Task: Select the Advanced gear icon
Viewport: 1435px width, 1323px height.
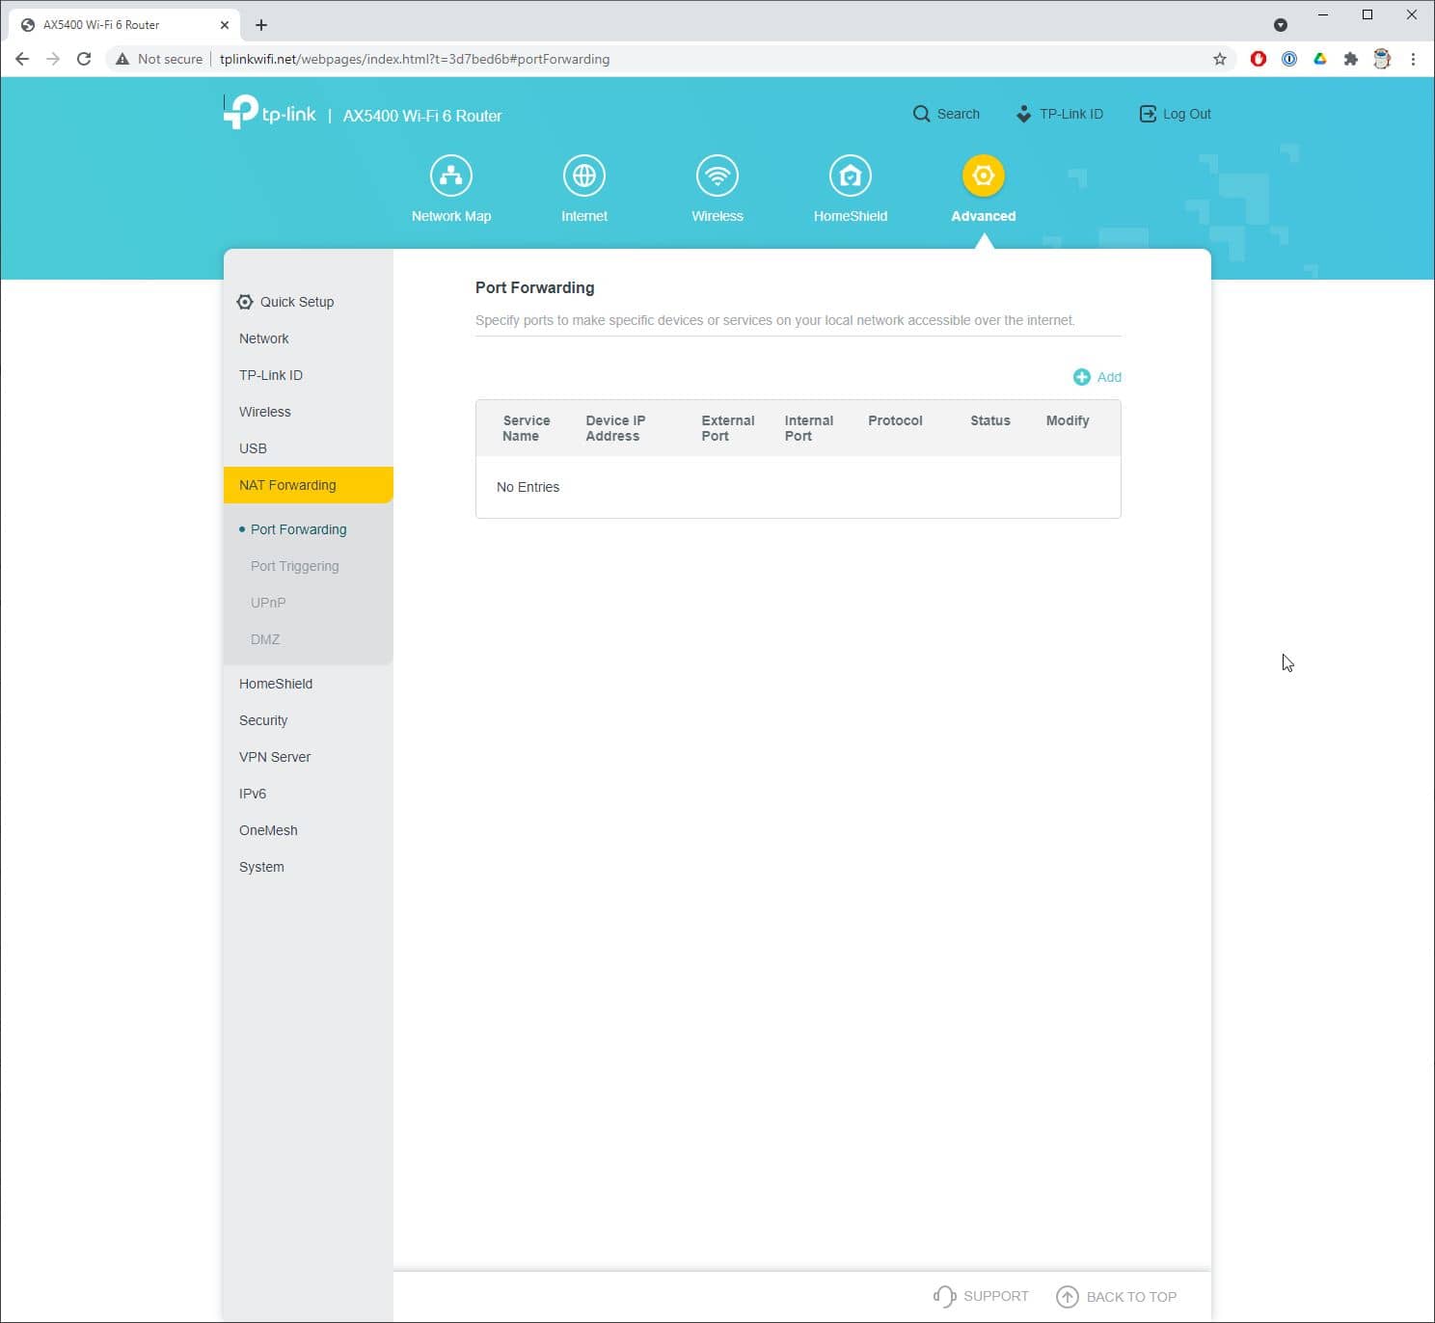Action: [984, 175]
